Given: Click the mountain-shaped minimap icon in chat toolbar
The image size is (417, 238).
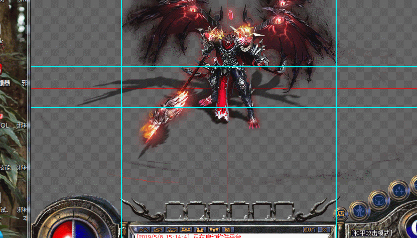Looking at the screenshot, I should (x=144, y=230).
